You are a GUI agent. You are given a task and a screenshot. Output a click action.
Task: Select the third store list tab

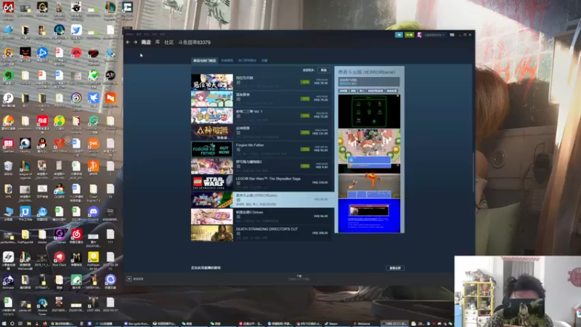[x=247, y=60]
